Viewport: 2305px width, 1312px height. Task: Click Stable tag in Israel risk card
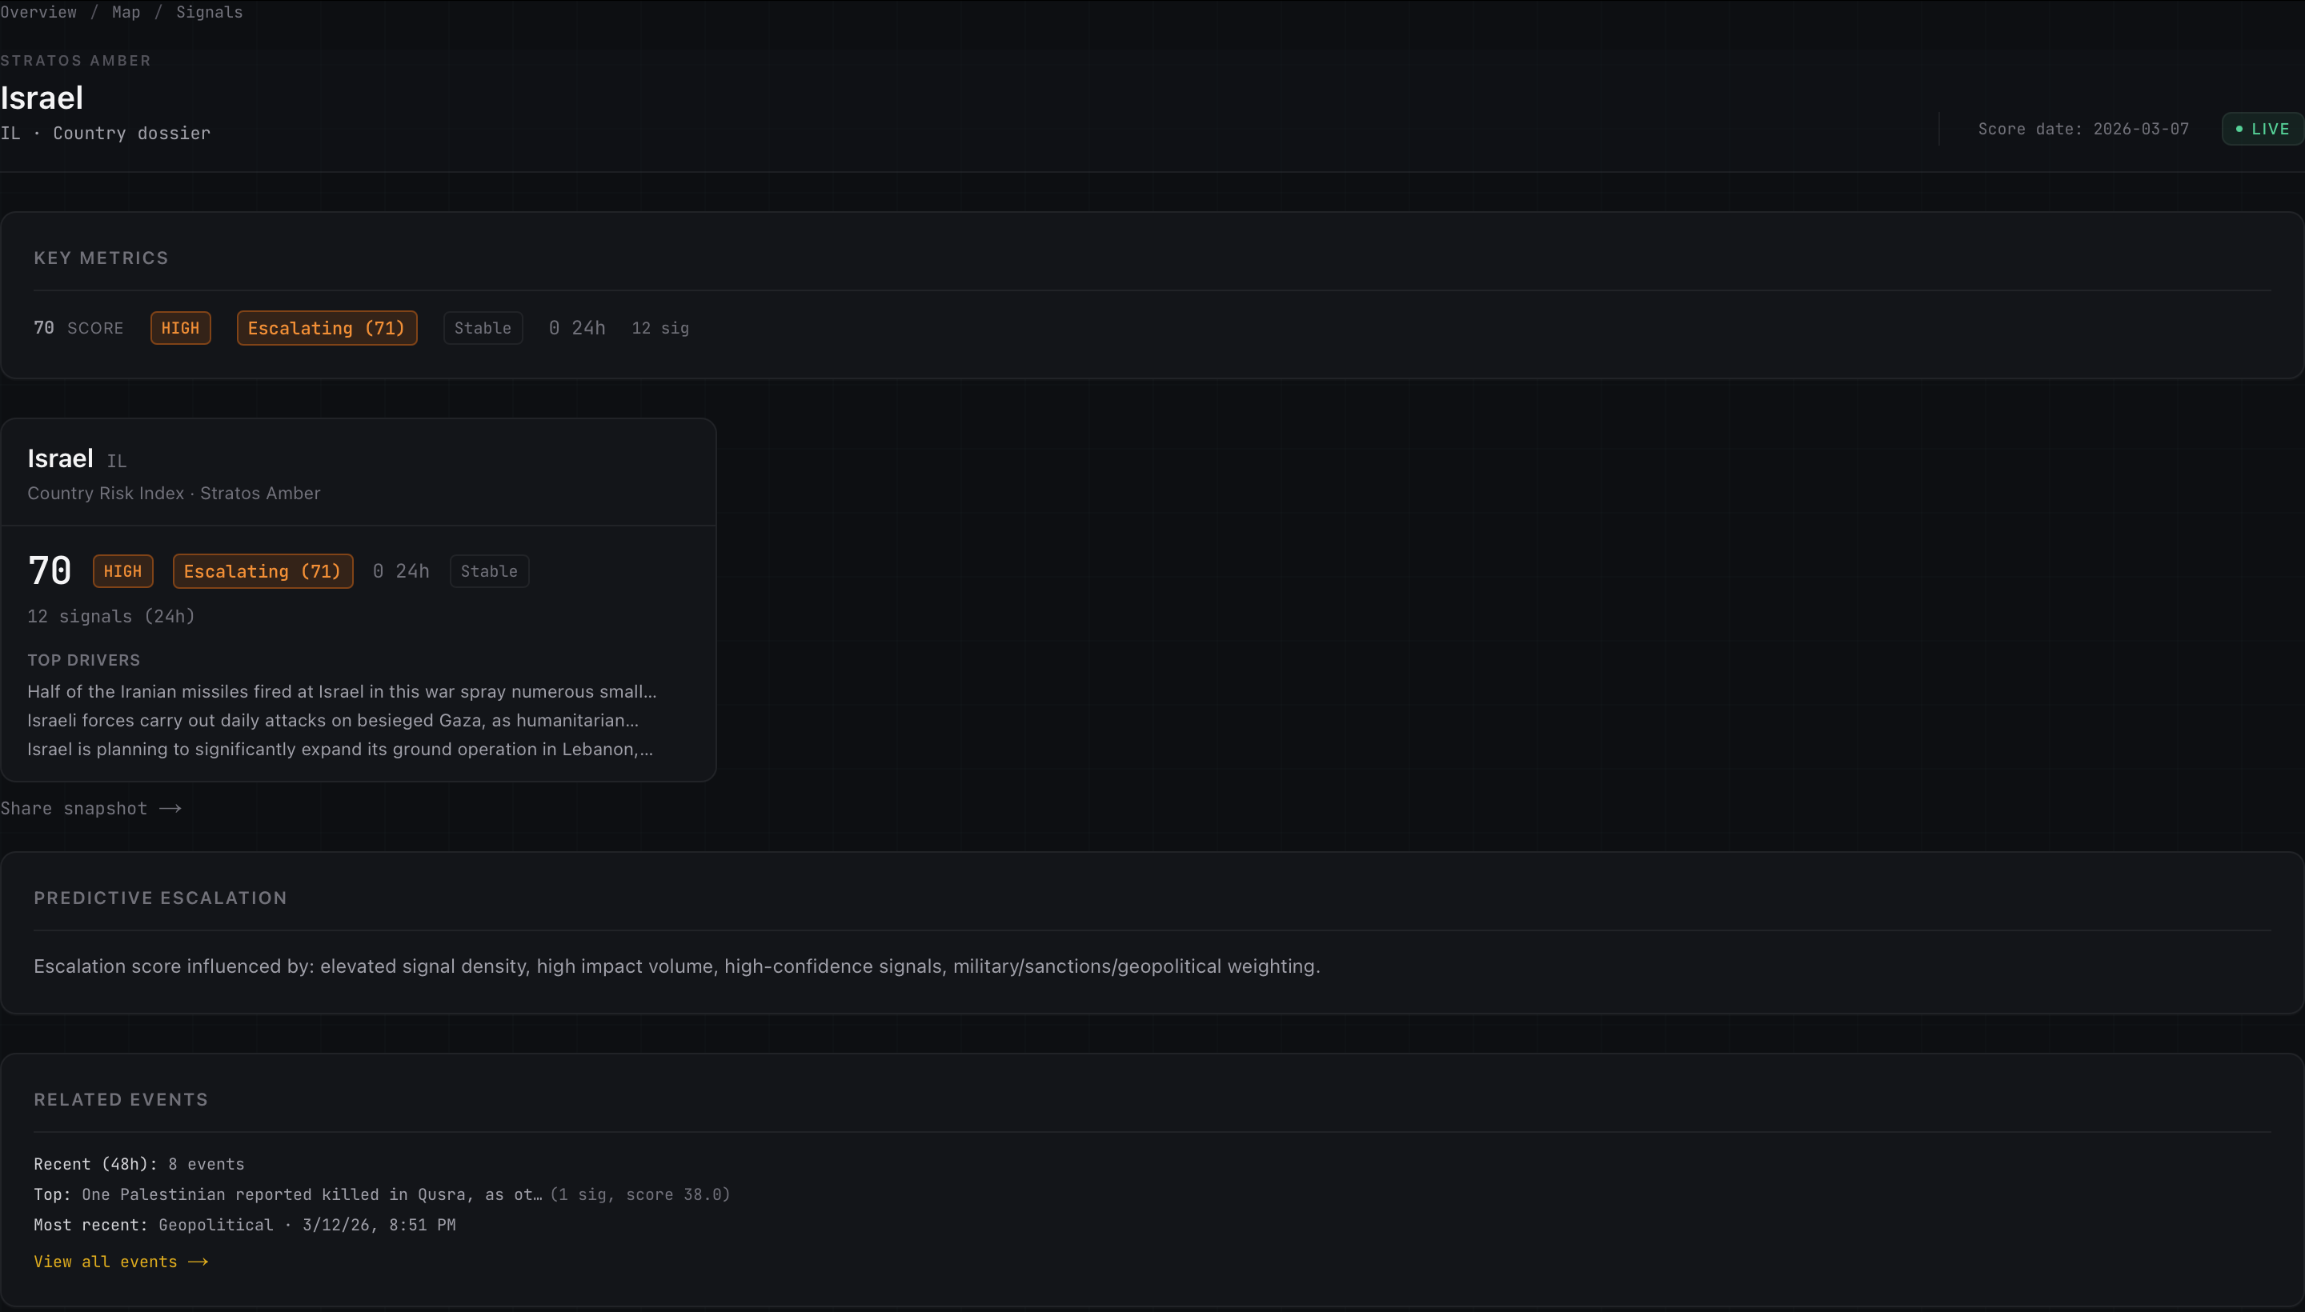pyautogui.click(x=488, y=571)
